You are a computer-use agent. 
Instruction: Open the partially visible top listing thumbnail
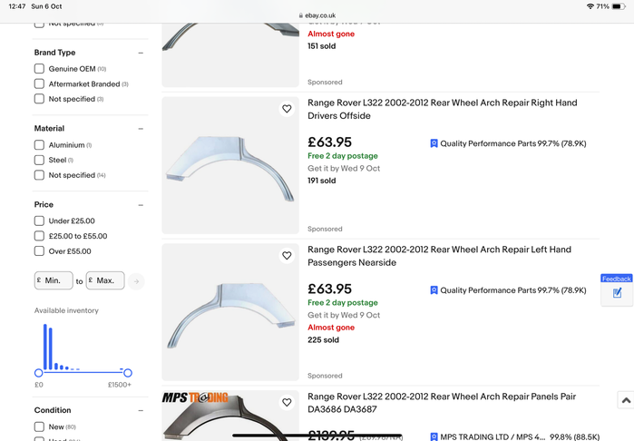(x=230, y=55)
